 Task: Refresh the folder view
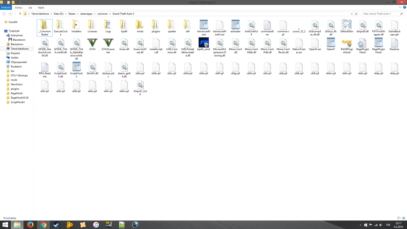357,14
